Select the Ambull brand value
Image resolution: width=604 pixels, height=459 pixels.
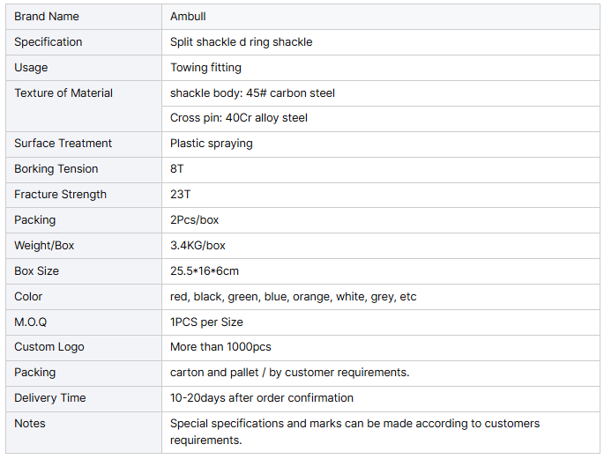pyautogui.click(x=188, y=17)
